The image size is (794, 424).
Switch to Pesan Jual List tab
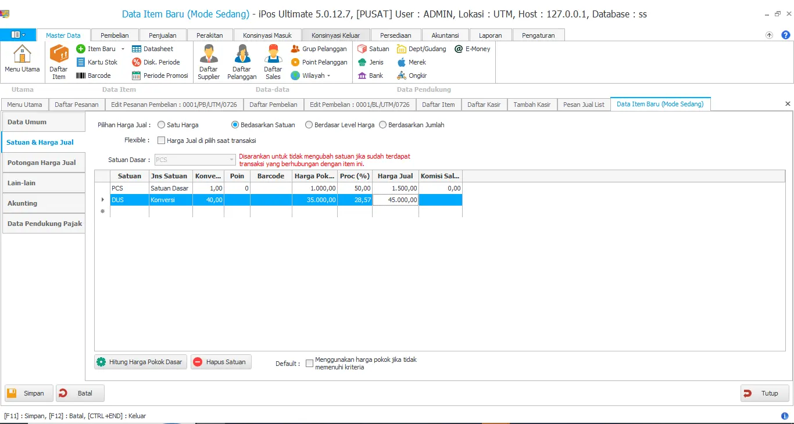[584, 105]
